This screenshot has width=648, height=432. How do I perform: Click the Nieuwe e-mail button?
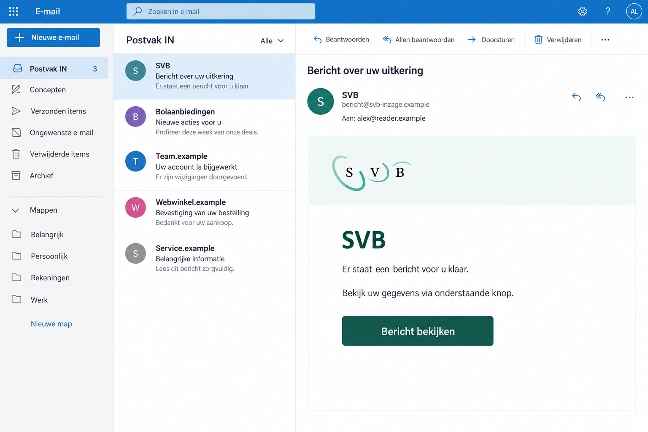(x=53, y=38)
